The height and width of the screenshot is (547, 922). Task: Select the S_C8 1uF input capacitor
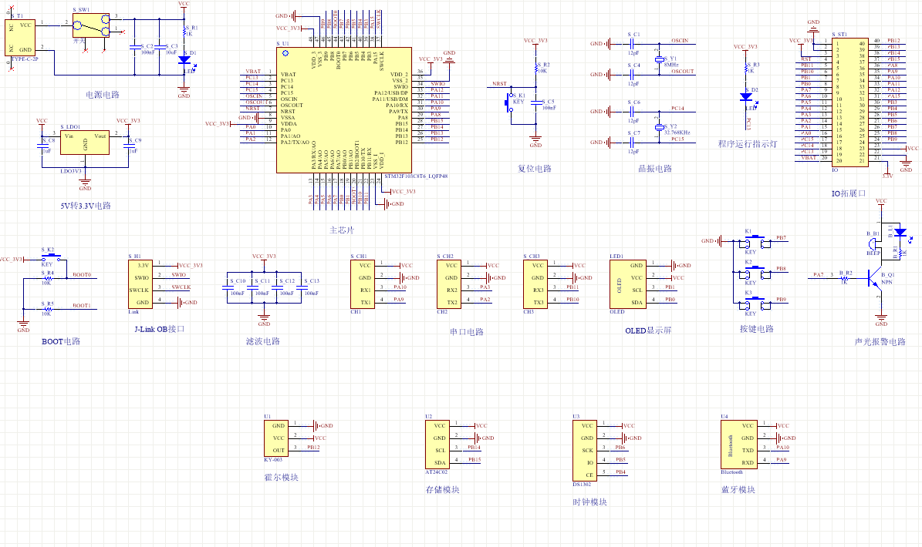[x=42, y=146]
